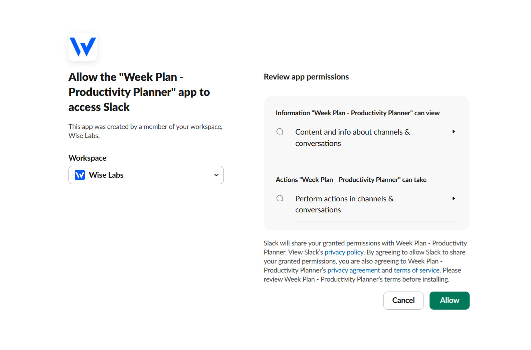Viewport: 531px width, 350px height.
Task: Click the Review app permissions heading
Action: tap(306, 77)
